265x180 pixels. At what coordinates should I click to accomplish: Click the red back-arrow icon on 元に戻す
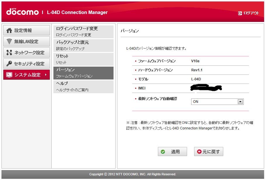pyautogui.click(x=199, y=152)
